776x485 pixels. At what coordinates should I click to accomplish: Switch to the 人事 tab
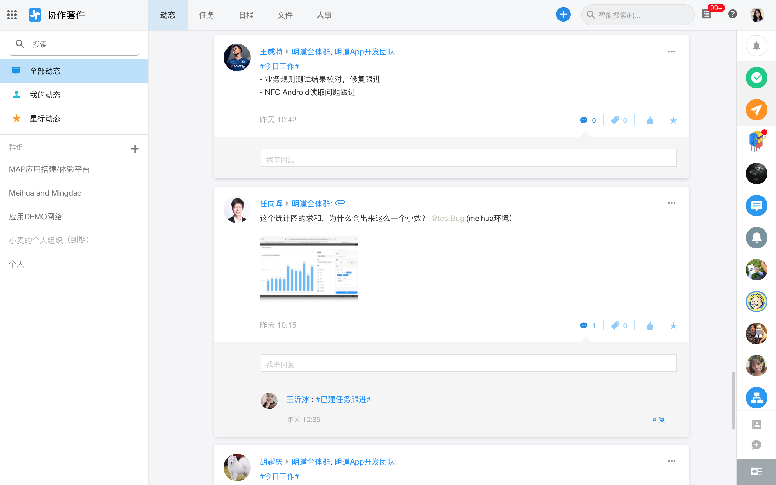[324, 15]
